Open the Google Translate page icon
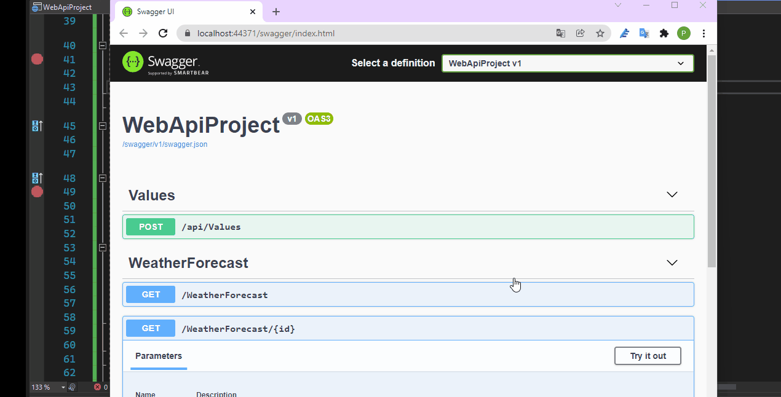This screenshot has height=397, width=781. 561,33
